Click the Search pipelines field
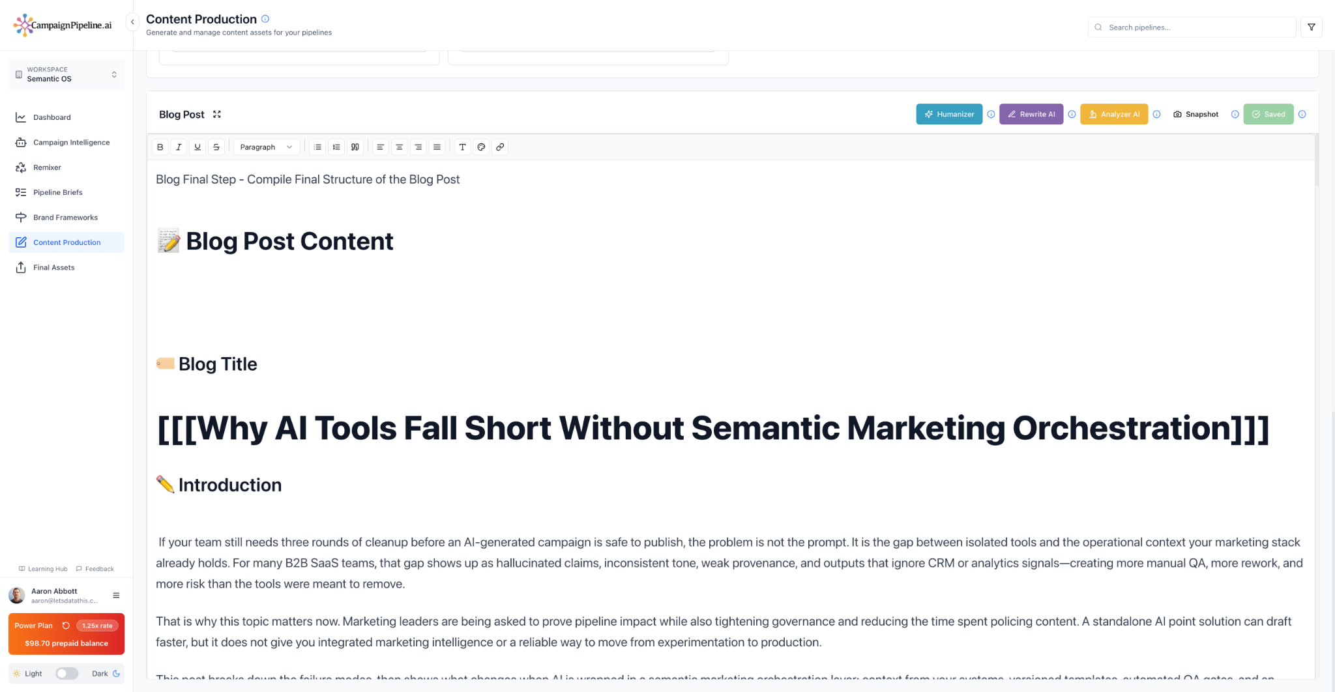The width and height of the screenshot is (1335, 692). point(1192,27)
